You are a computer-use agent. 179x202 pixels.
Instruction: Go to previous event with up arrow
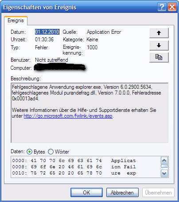159,33
